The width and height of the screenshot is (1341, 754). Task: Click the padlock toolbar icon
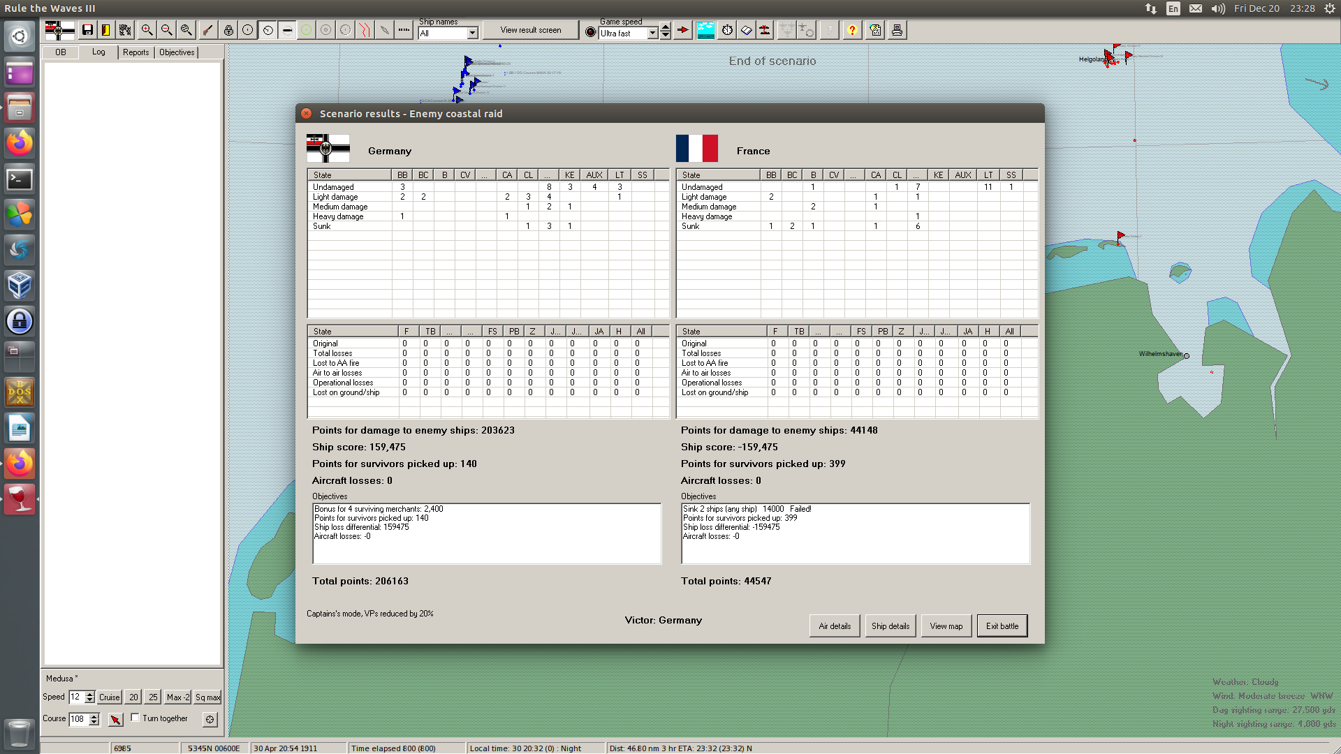[228, 30]
